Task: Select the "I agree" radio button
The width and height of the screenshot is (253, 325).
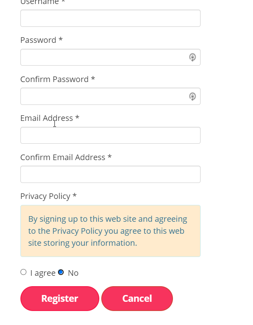Action: pyautogui.click(x=23, y=272)
